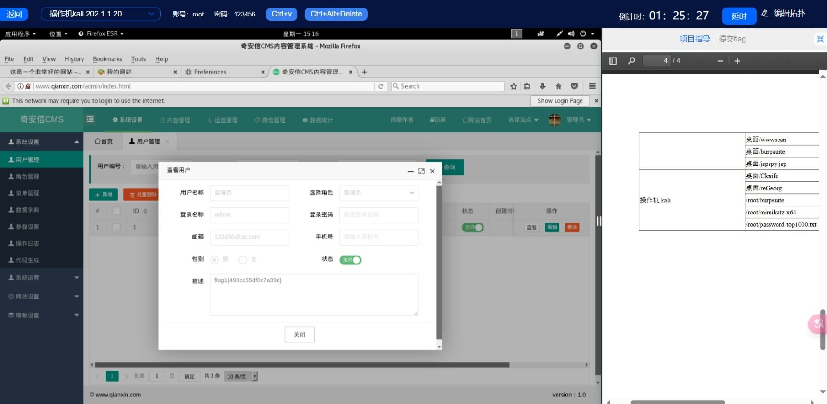Click the Ctrl+Alt+Delete button
This screenshot has height=404, width=827.
(336, 14)
